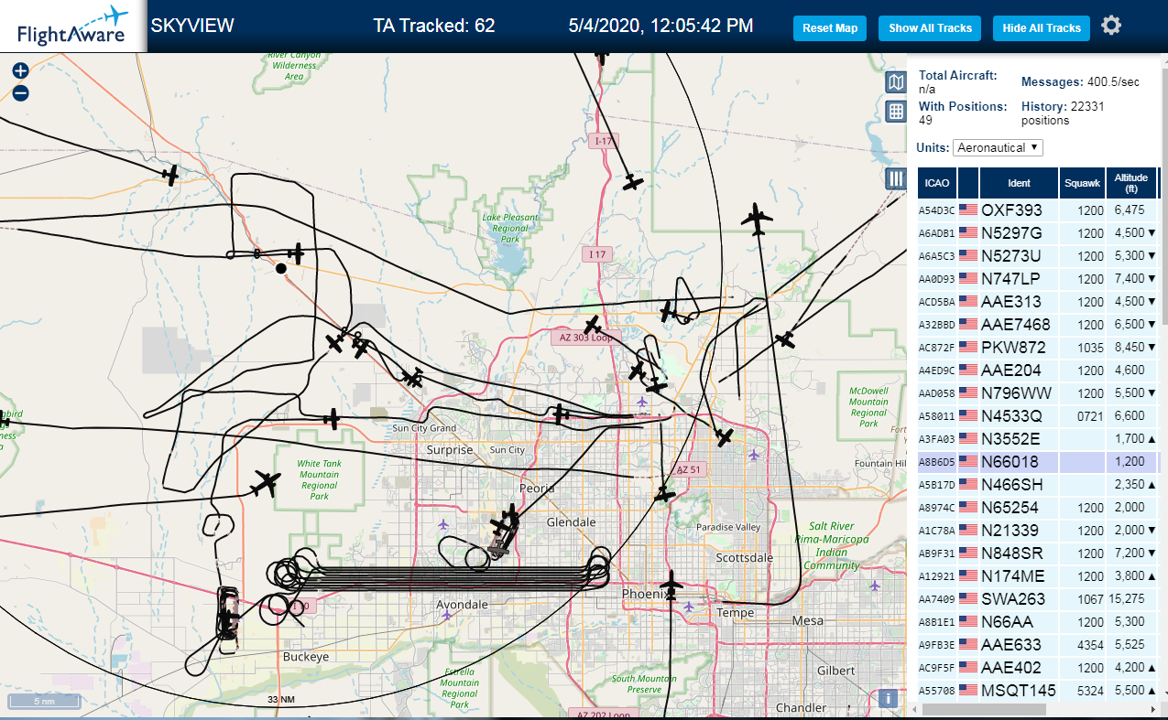
Task: Open the map info attribution icon
Action: 886,699
